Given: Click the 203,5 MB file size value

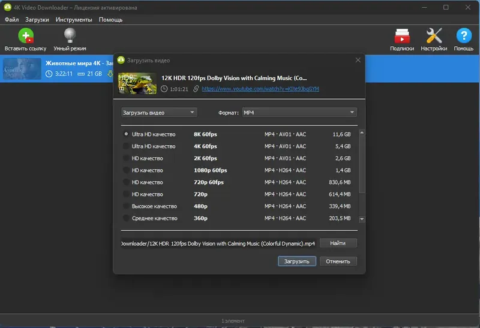Looking at the screenshot, I should click(x=340, y=218).
